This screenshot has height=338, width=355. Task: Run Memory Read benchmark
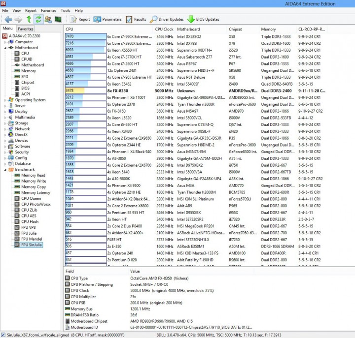coord(30,175)
